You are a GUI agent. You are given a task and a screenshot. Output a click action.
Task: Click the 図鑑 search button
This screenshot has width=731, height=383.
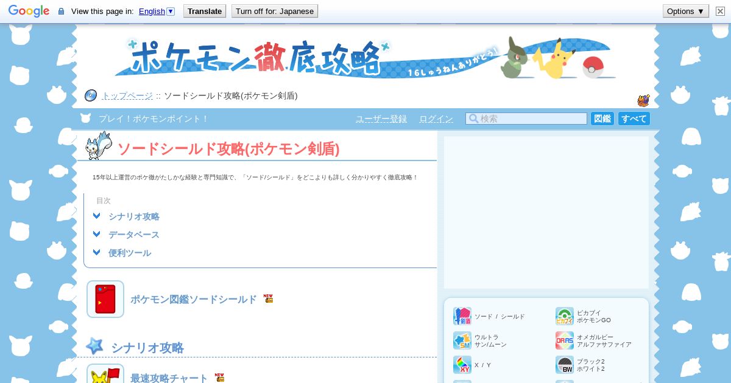602,119
